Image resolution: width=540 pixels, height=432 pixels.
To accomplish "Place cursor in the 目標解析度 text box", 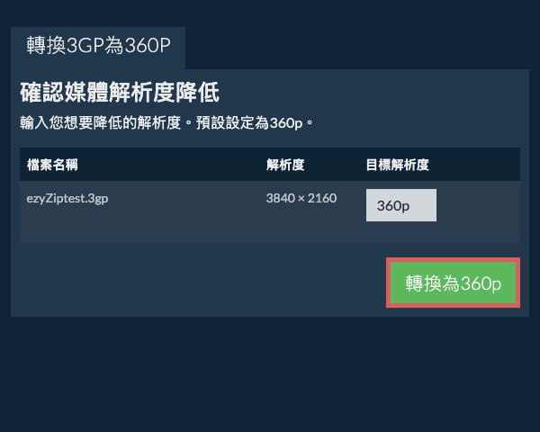I will [x=400, y=205].
